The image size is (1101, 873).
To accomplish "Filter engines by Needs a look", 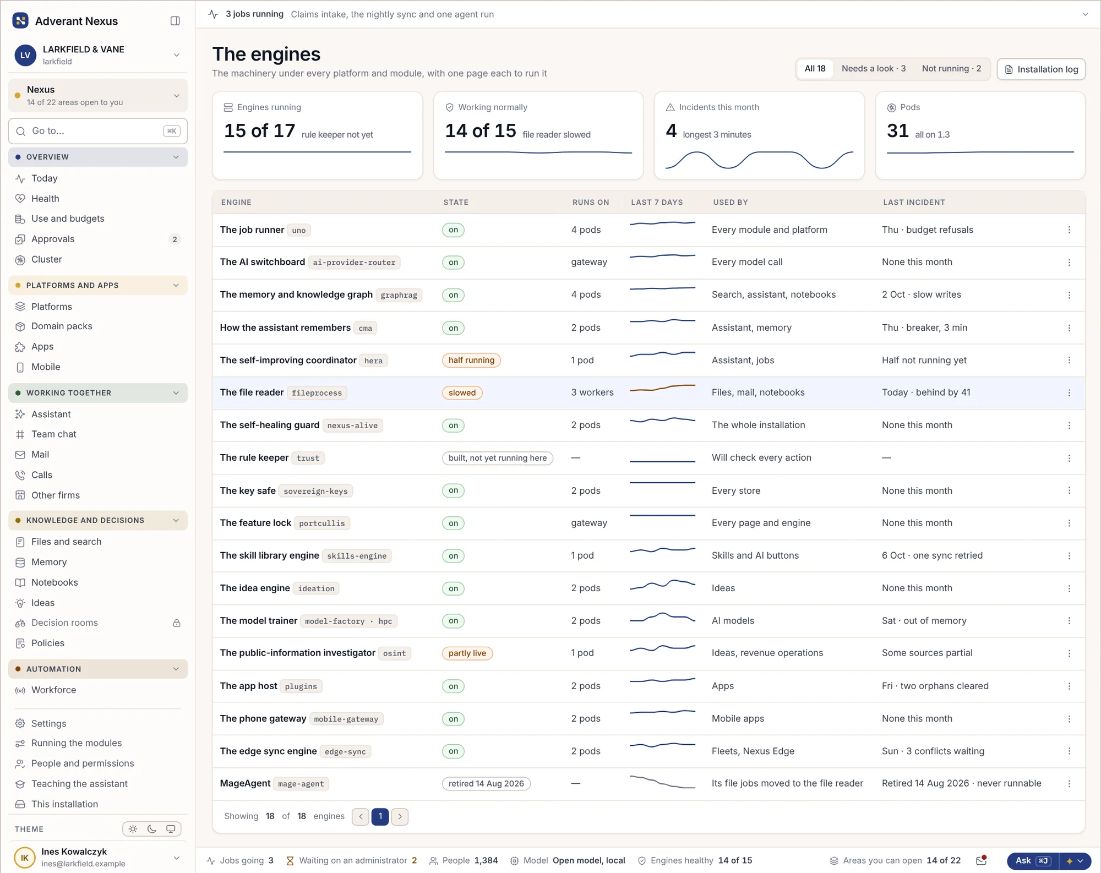I will pos(873,69).
